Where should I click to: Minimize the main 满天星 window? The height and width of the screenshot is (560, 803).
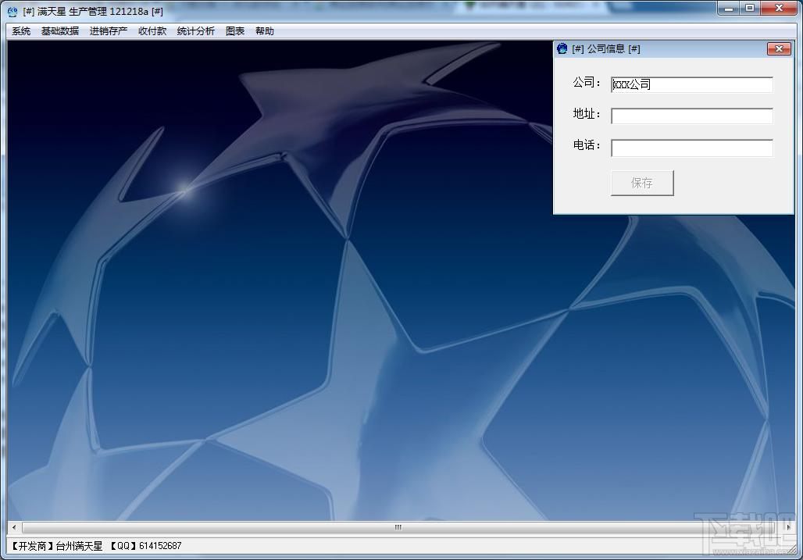click(x=729, y=8)
